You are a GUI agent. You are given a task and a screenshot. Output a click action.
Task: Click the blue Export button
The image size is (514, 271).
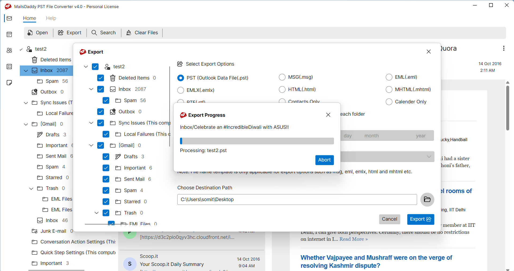pos(421,219)
